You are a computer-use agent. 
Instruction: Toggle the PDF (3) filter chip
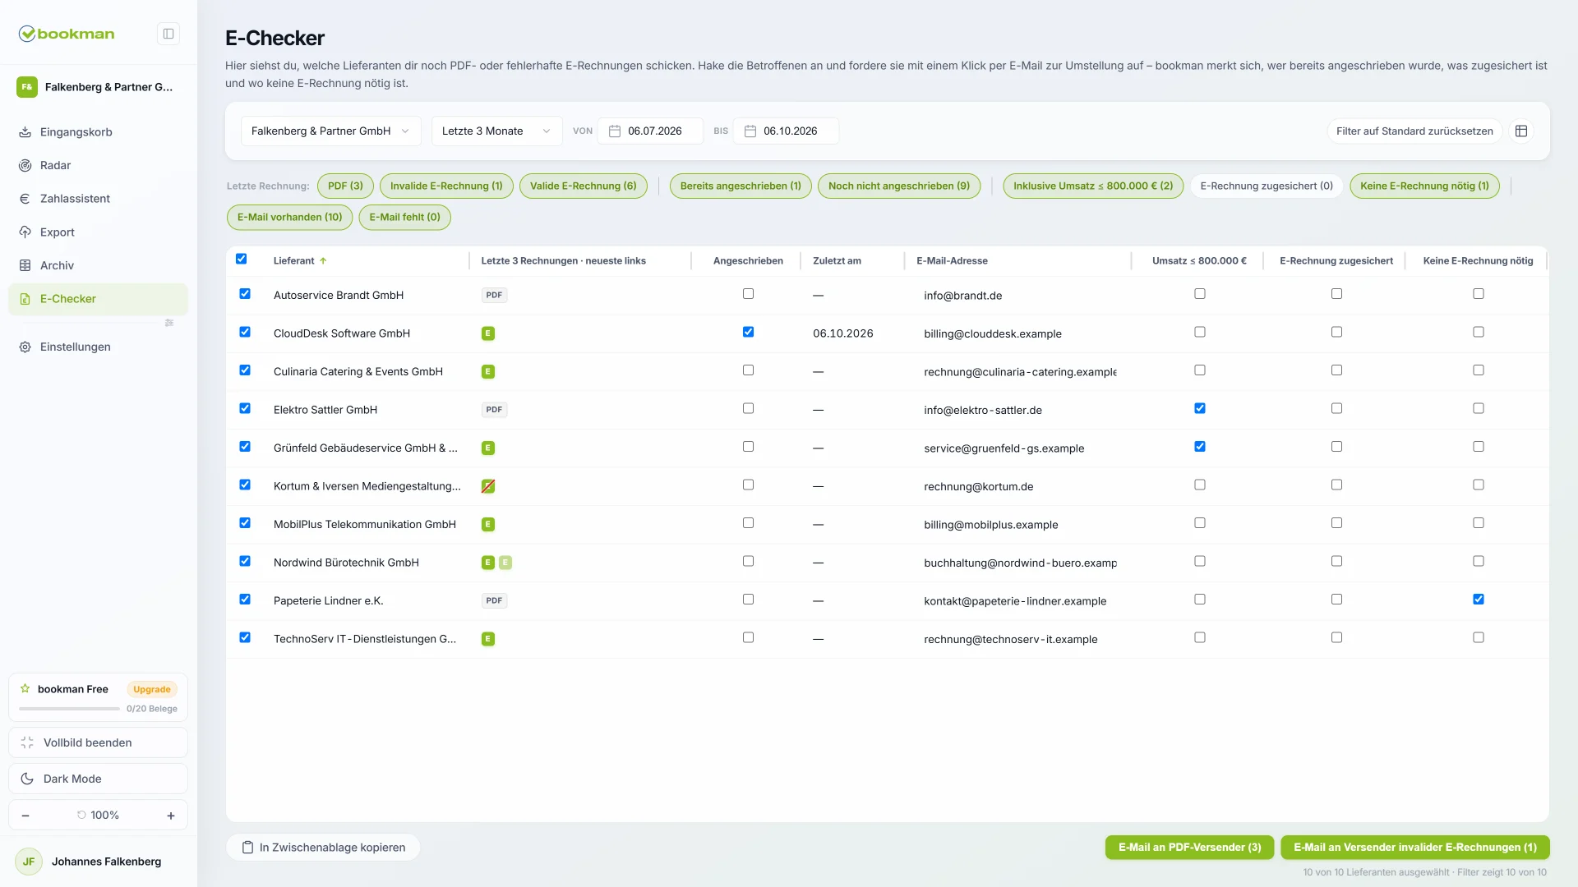(x=345, y=186)
